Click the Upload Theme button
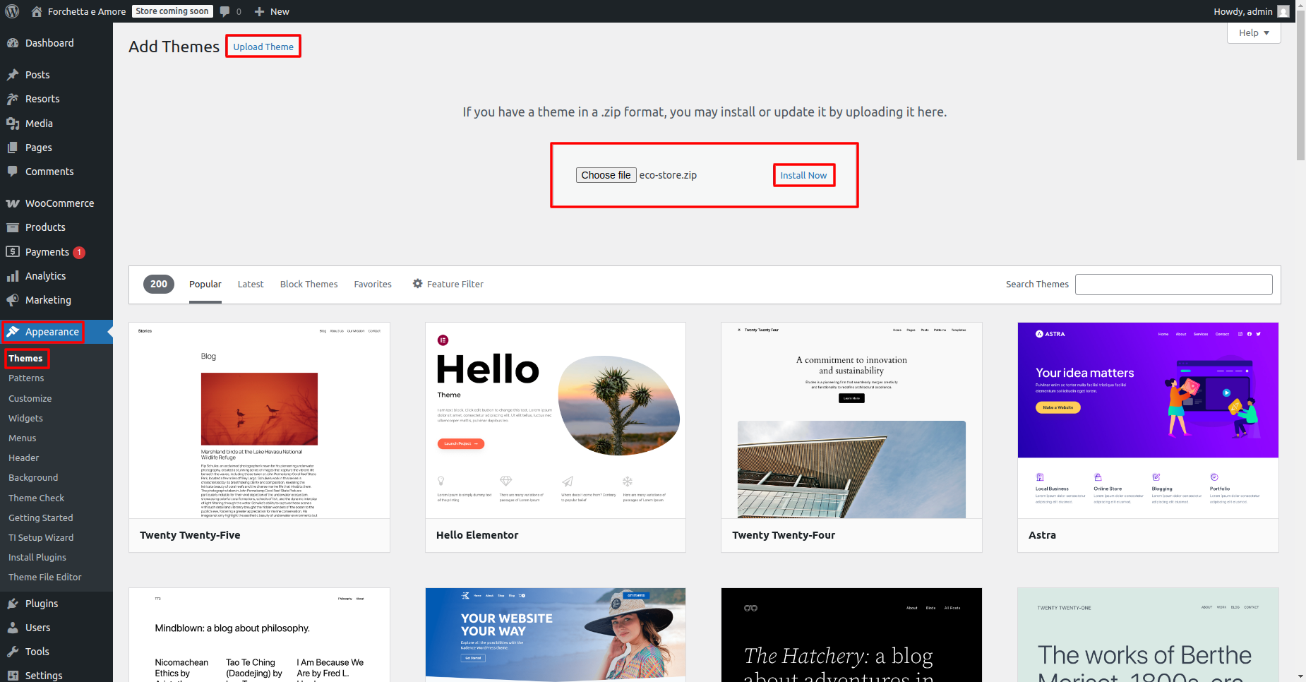The width and height of the screenshot is (1306, 682). pyautogui.click(x=263, y=47)
